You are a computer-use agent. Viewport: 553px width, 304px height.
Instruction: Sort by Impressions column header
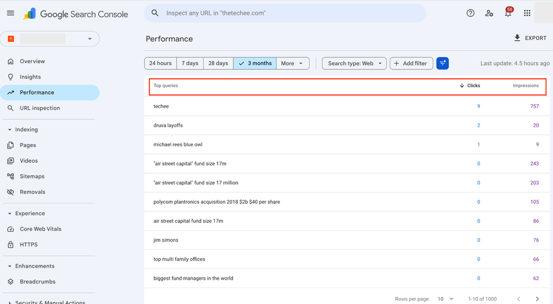point(526,86)
